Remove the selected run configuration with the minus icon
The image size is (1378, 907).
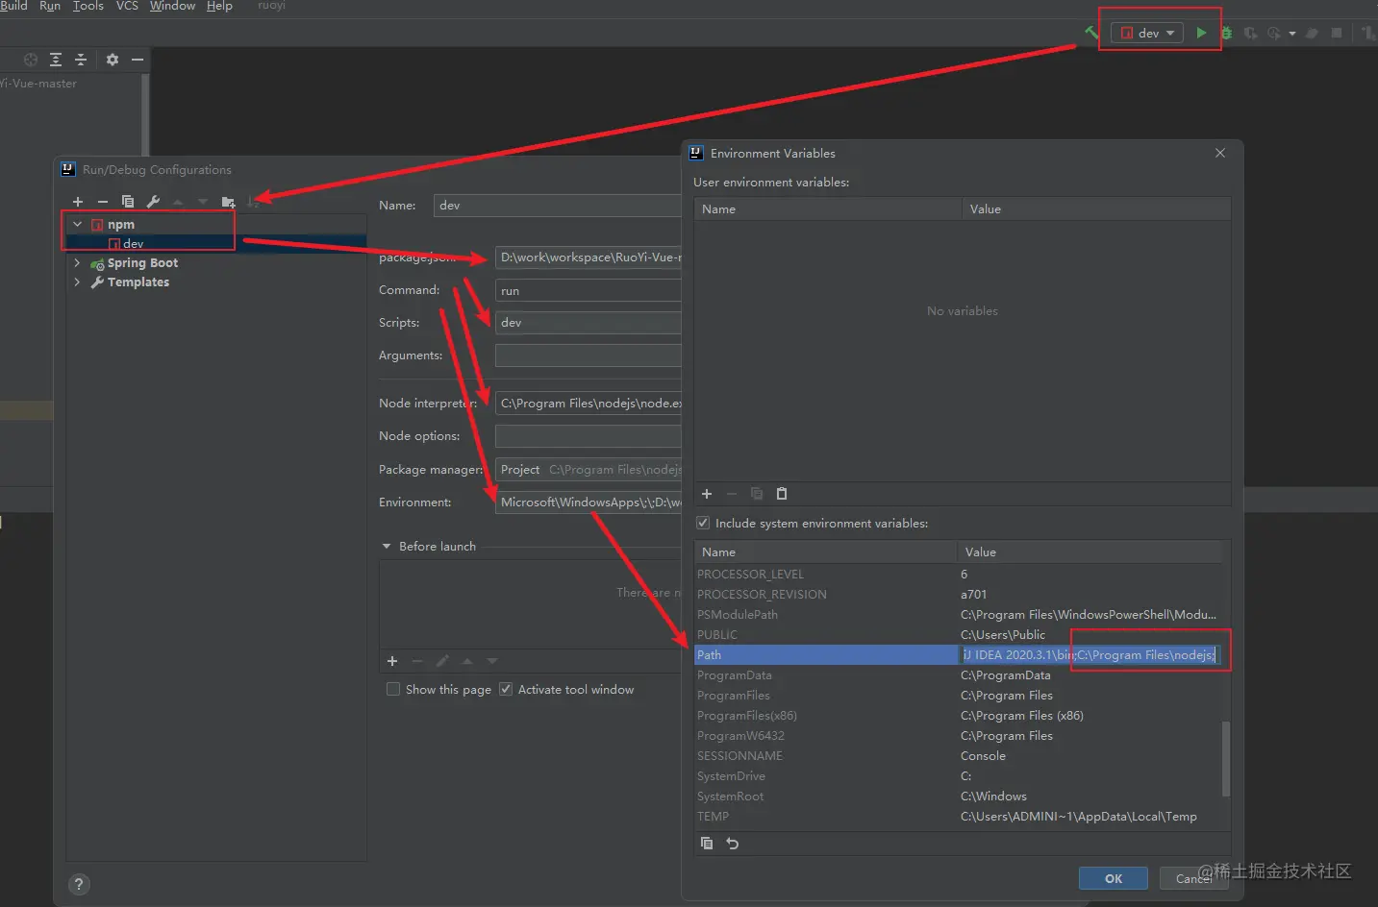(x=103, y=202)
